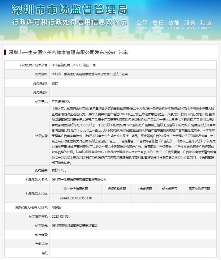Select the case title heading 发布违法广告案
The height and width of the screenshot is (260, 221).
pyautogui.click(x=68, y=52)
